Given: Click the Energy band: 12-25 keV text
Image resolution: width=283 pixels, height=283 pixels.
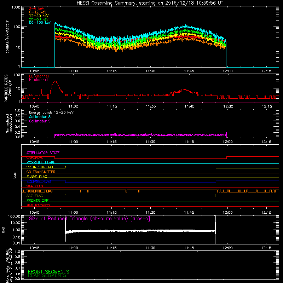Looking at the screenshot, I should (51, 112).
